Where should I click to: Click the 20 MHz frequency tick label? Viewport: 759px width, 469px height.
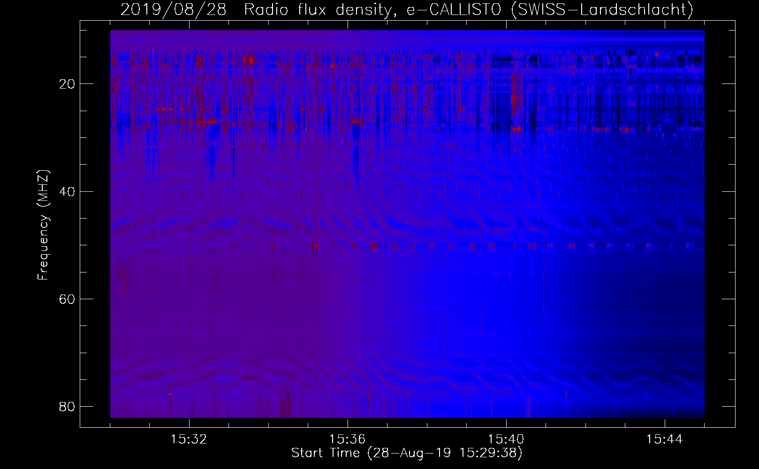pos(67,84)
